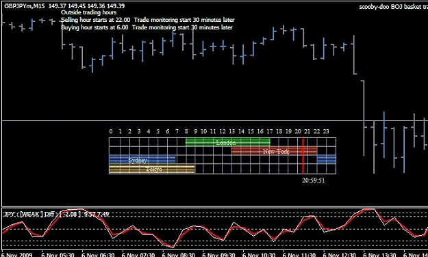Click the '6 Nov 2009' time axis label
The width and height of the screenshot is (428, 257).
(17, 255)
